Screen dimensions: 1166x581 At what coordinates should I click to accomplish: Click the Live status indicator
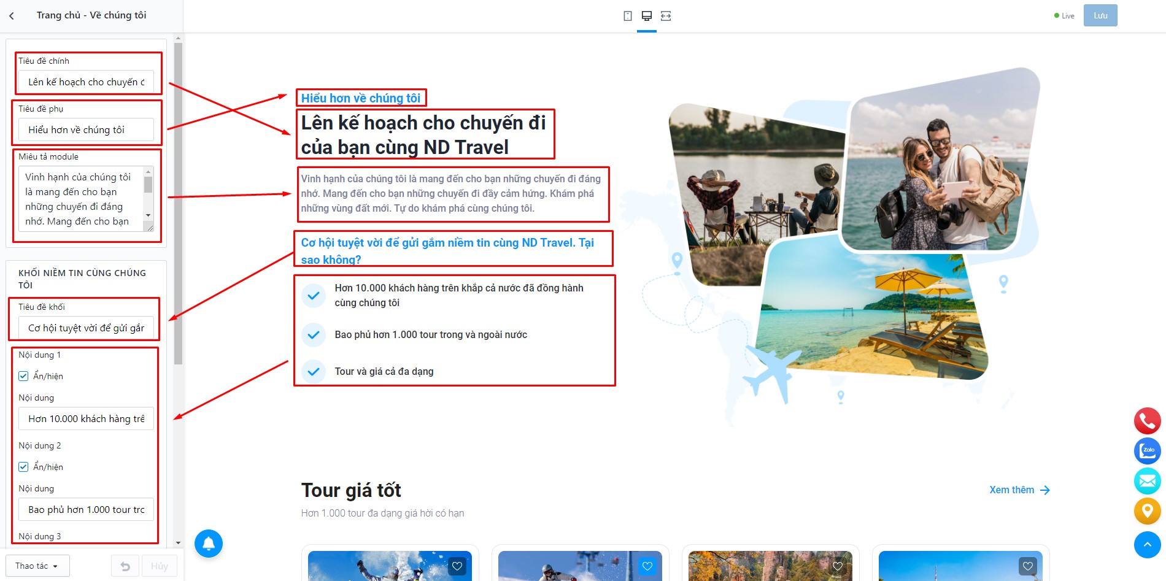click(x=1064, y=16)
